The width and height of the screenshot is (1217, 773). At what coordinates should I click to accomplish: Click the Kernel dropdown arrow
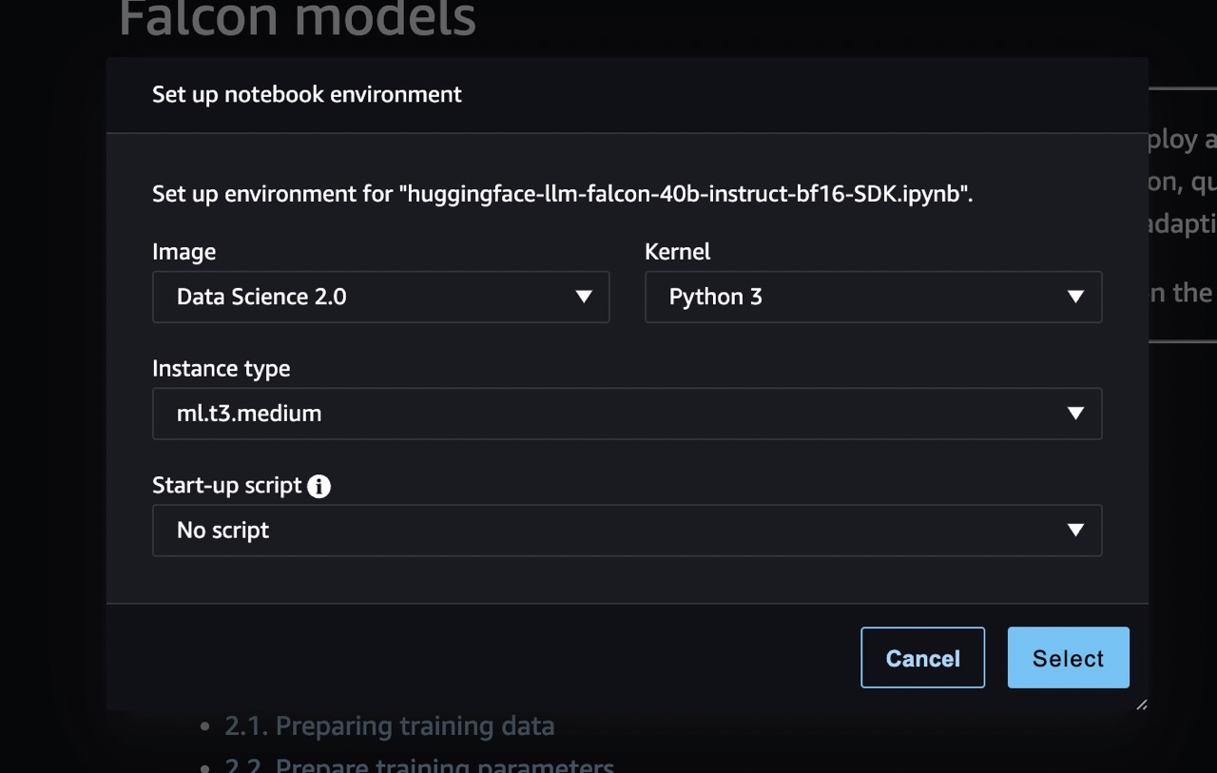1076,297
